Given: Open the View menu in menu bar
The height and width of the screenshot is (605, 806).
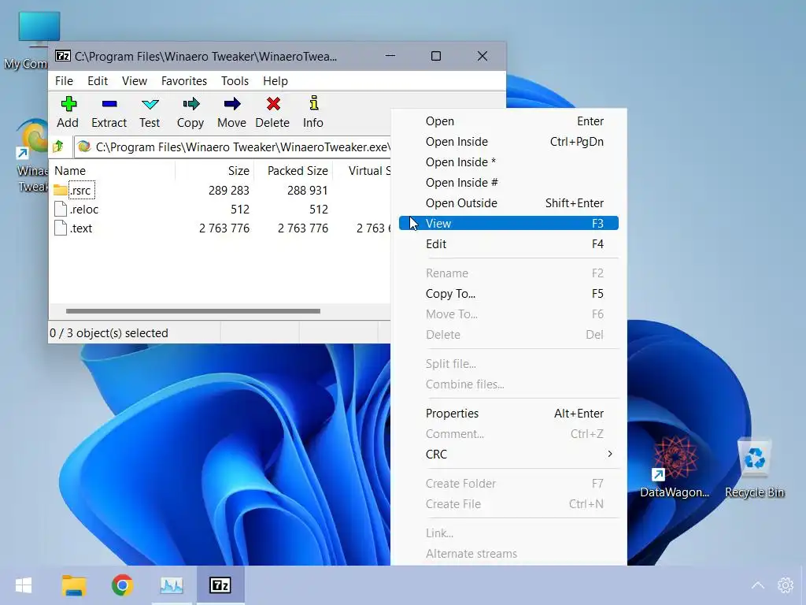Looking at the screenshot, I should click(x=135, y=81).
